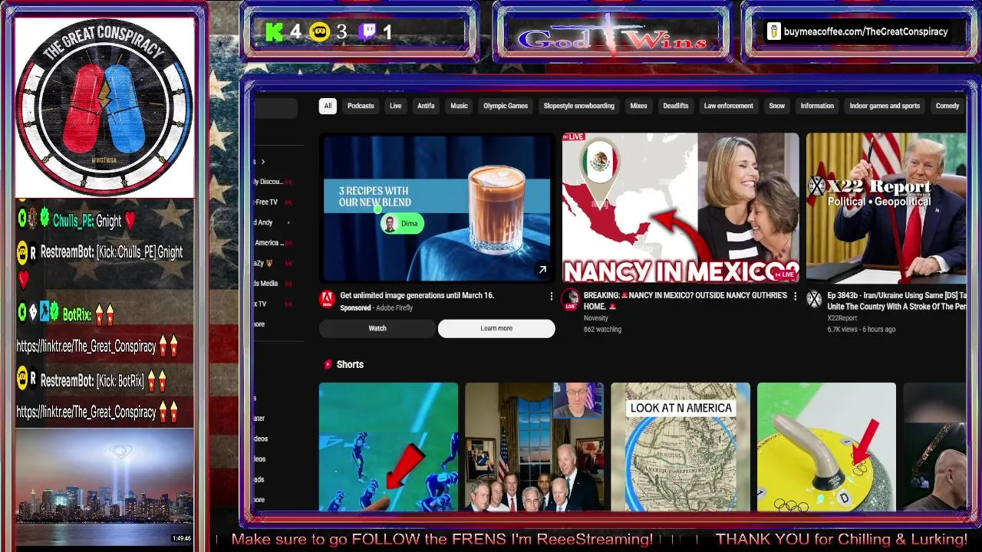Click the Adobe logo avatar under the ad

328,299
